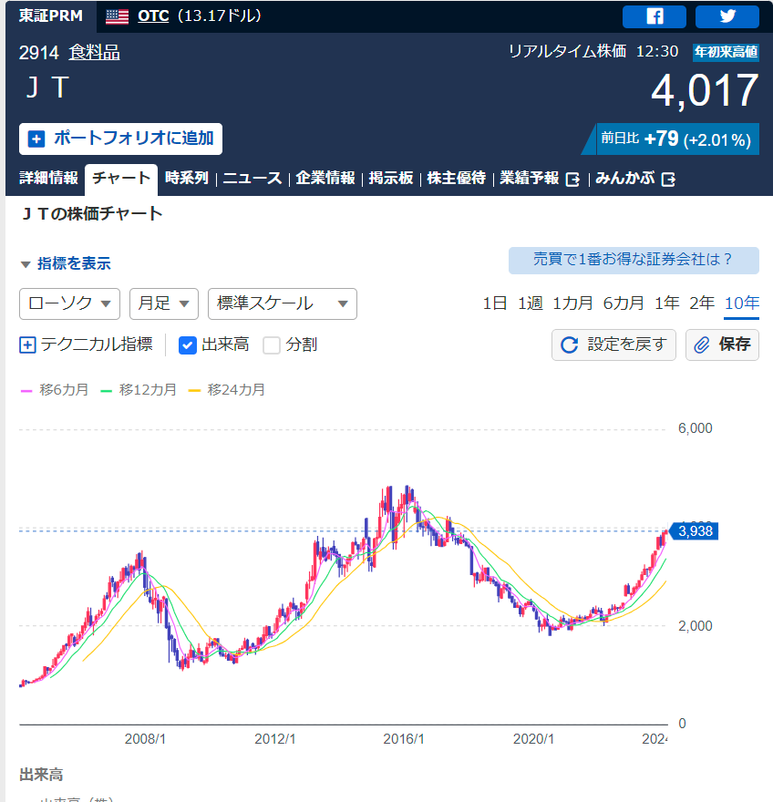The height and width of the screenshot is (802, 773).
Task: Click ポートフォリオに追加 button
Action: [x=120, y=139]
